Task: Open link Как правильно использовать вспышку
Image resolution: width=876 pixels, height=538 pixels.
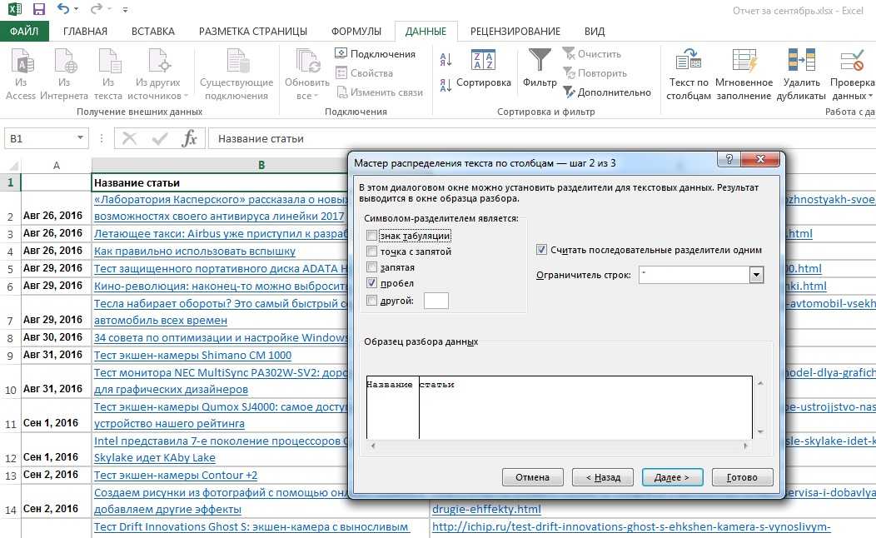Action: (x=194, y=252)
